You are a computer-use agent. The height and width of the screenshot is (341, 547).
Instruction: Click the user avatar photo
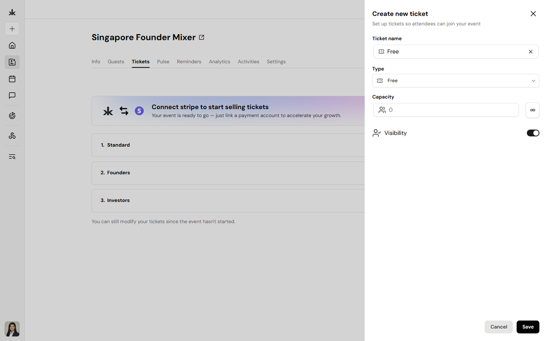[12, 329]
